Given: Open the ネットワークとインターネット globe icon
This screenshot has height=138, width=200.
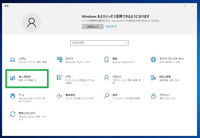Looking at the screenshot, I should pyautogui.click(x=153, y=60).
